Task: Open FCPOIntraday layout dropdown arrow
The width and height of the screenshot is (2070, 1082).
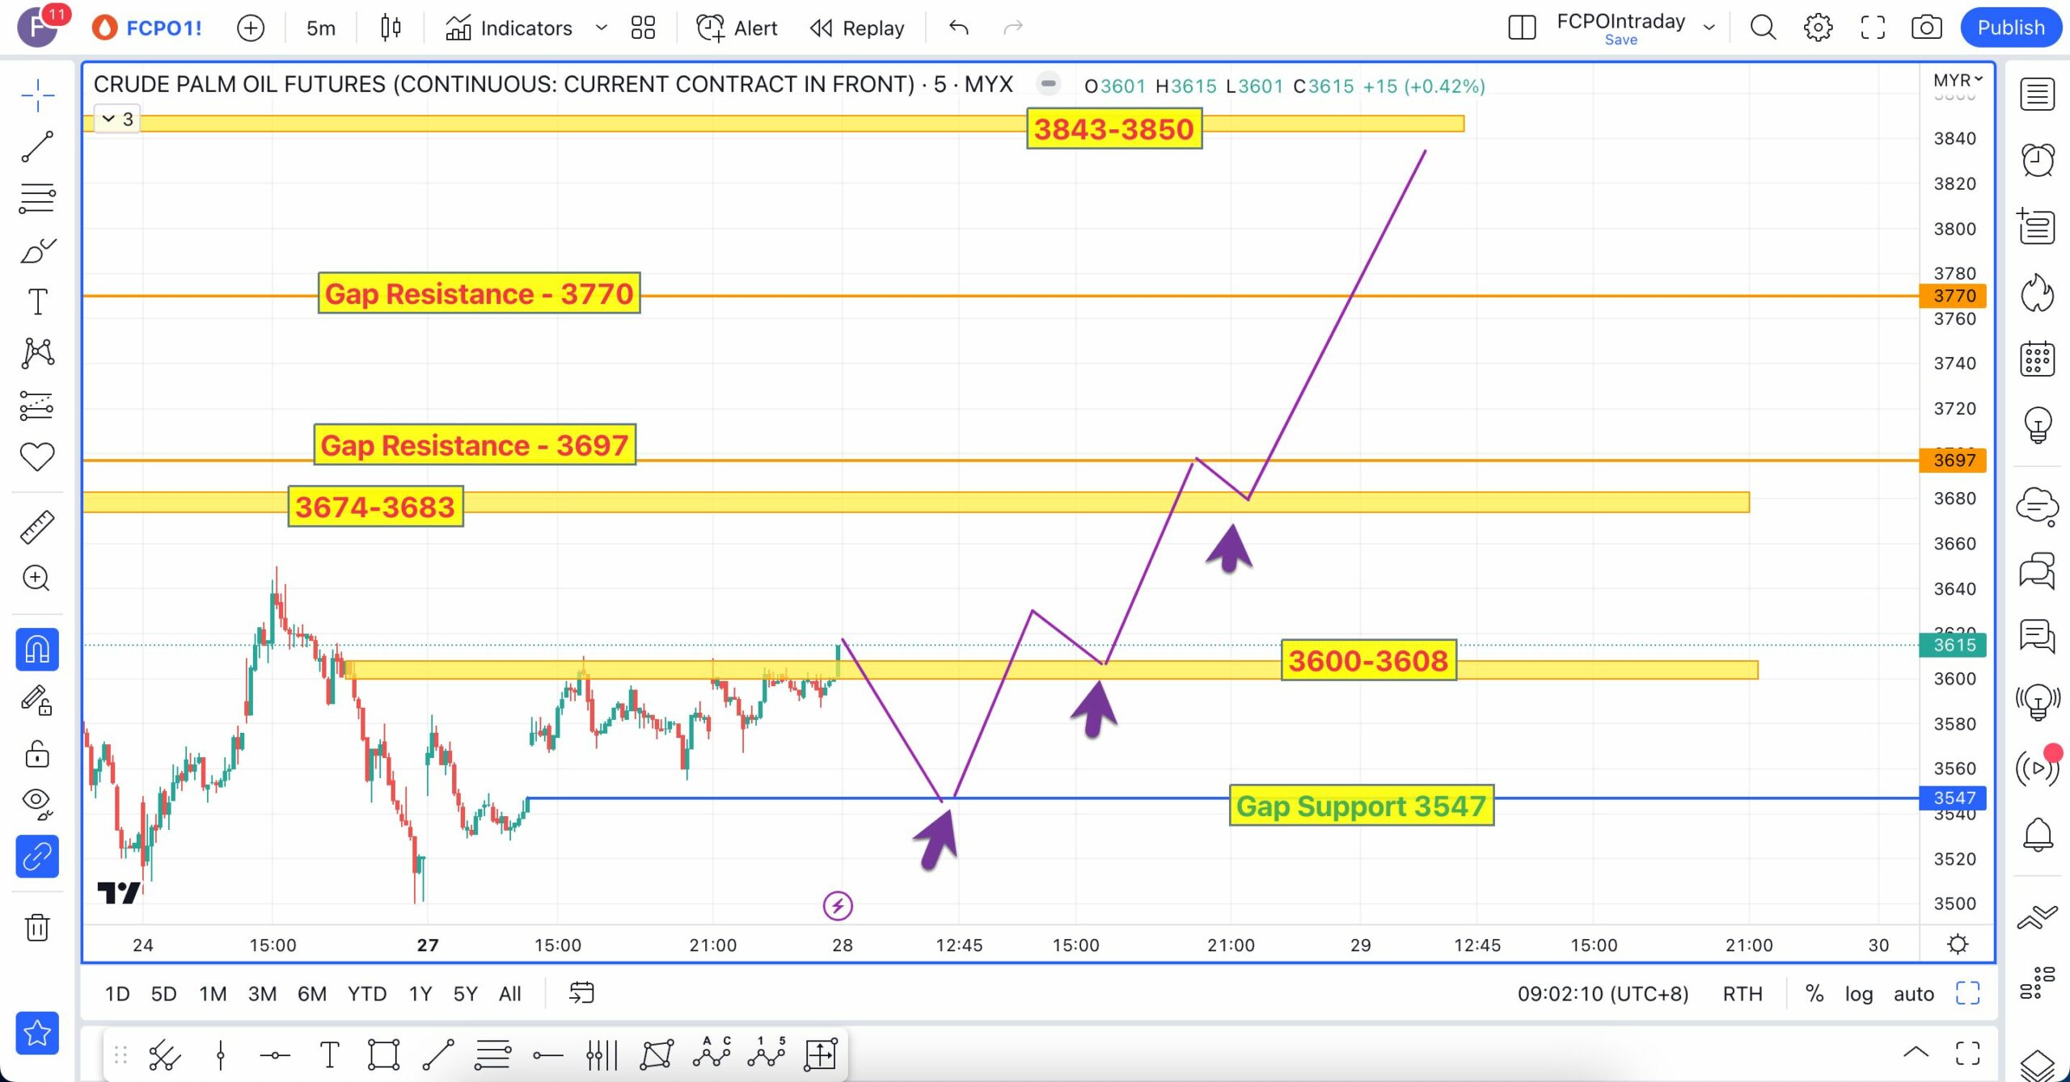Action: [x=1709, y=27]
